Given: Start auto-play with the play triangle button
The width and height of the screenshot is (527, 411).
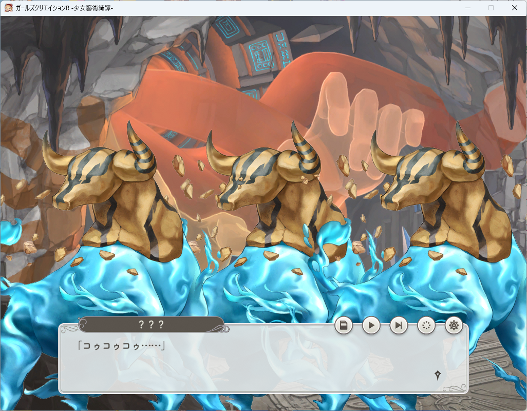Looking at the screenshot, I should click(371, 325).
